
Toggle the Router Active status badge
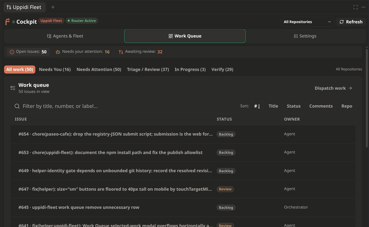(82, 21)
